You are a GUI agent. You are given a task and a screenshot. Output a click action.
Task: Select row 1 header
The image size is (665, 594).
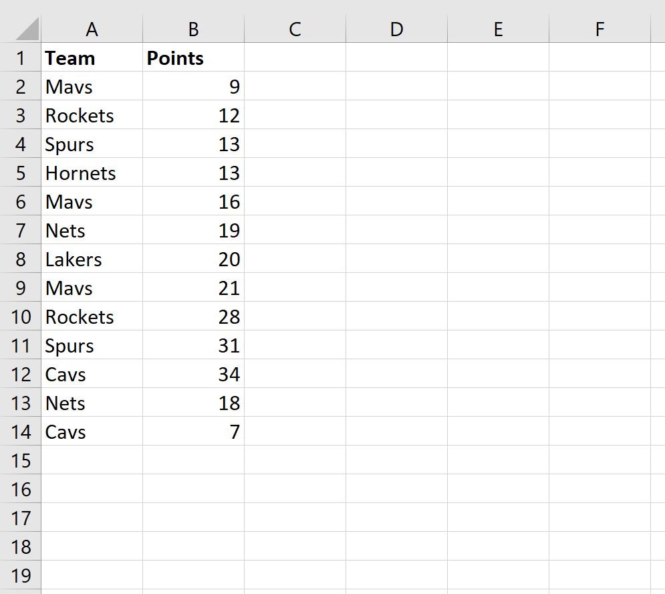point(20,58)
